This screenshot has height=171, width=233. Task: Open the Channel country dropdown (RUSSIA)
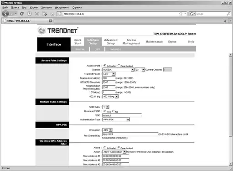click(x=119, y=70)
